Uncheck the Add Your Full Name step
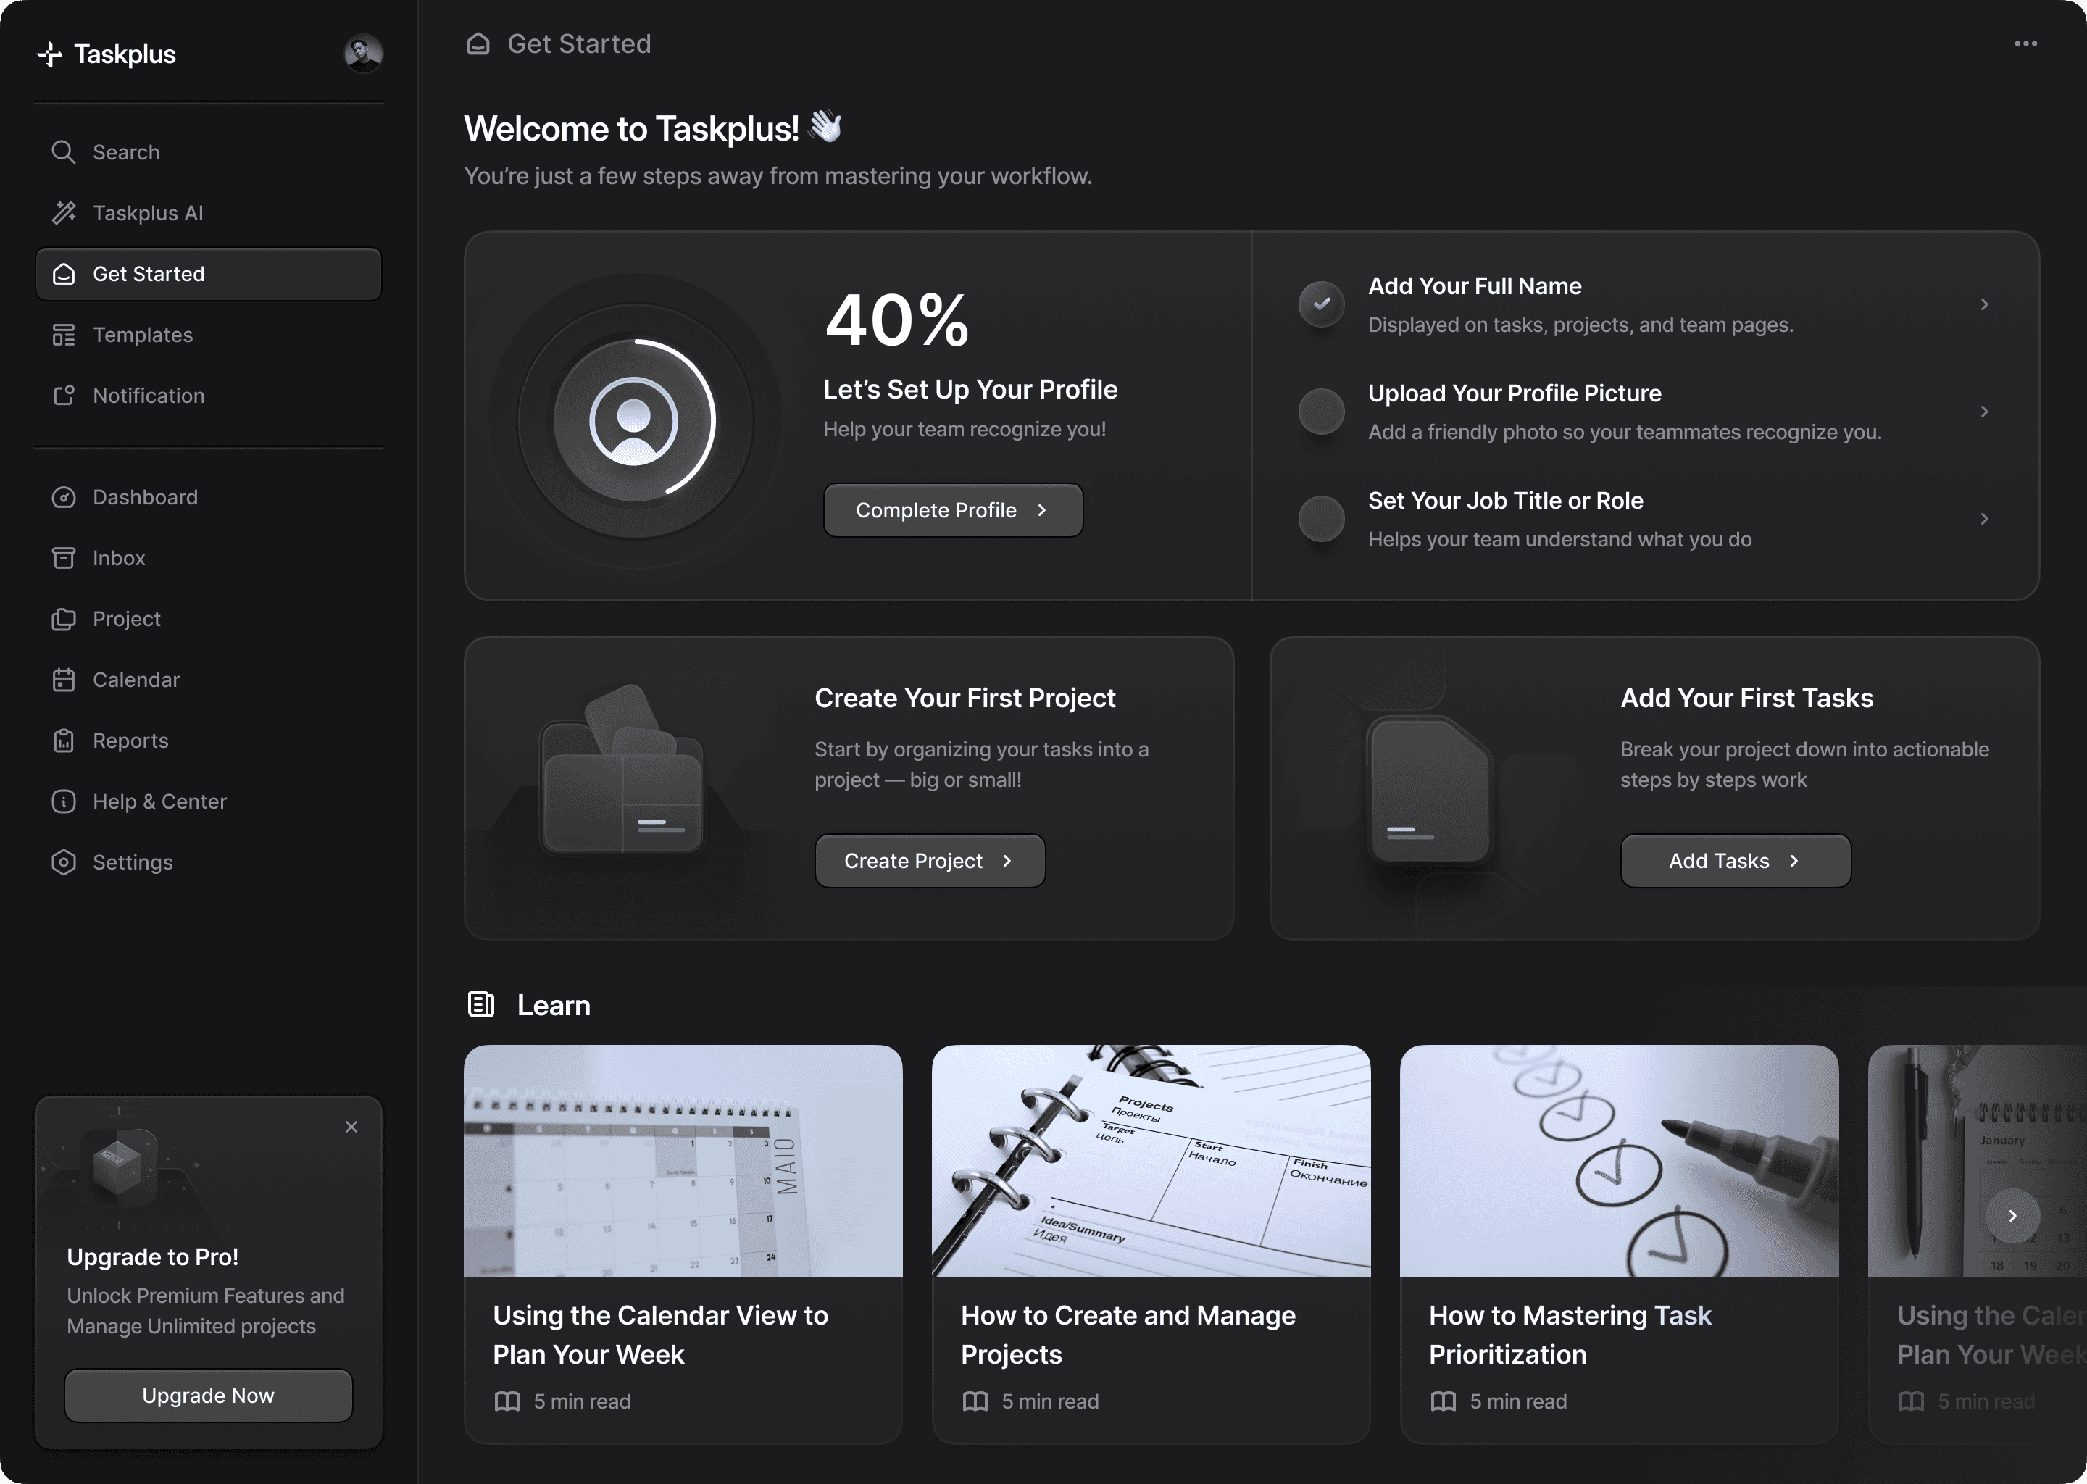This screenshot has height=1484, width=2087. pos(1321,304)
